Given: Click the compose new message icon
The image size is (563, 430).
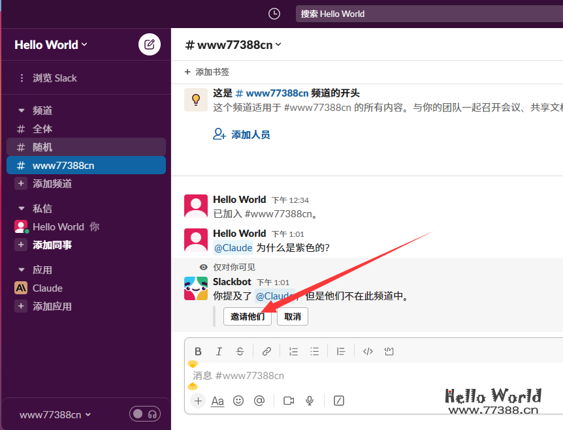Looking at the screenshot, I should (x=150, y=44).
